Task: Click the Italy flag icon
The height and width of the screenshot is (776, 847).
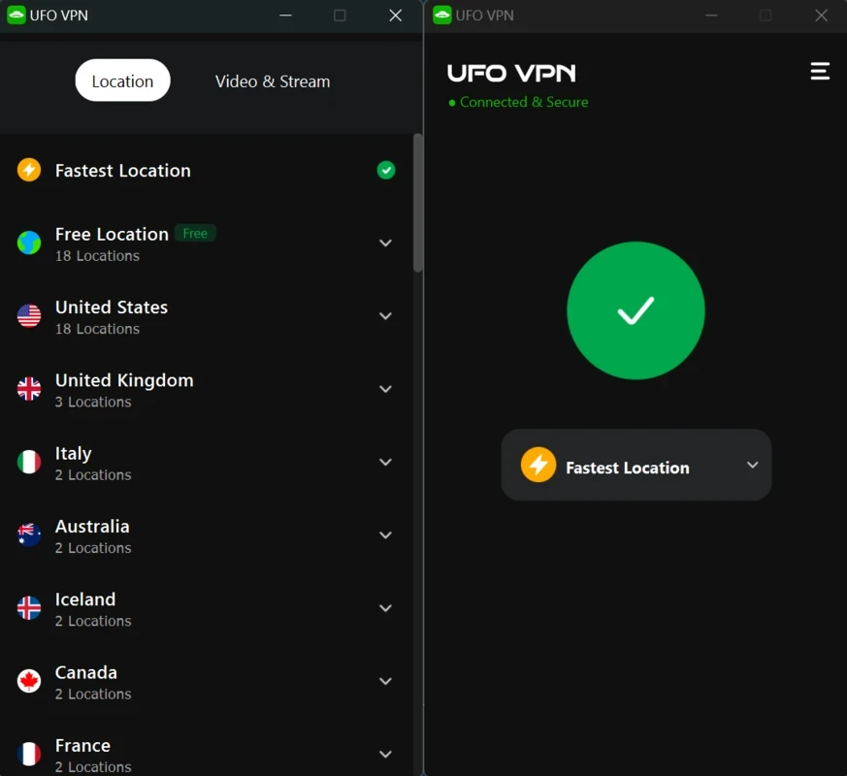Action: [29, 462]
